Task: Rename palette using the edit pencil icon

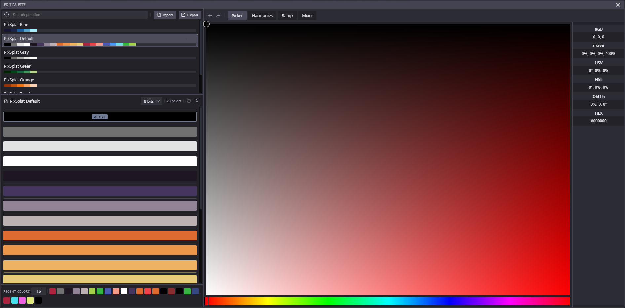Action: pos(6,101)
